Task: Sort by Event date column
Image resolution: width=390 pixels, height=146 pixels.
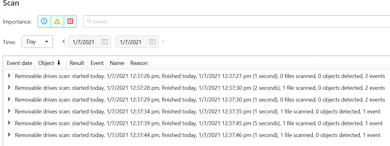Action: [20, 63]
